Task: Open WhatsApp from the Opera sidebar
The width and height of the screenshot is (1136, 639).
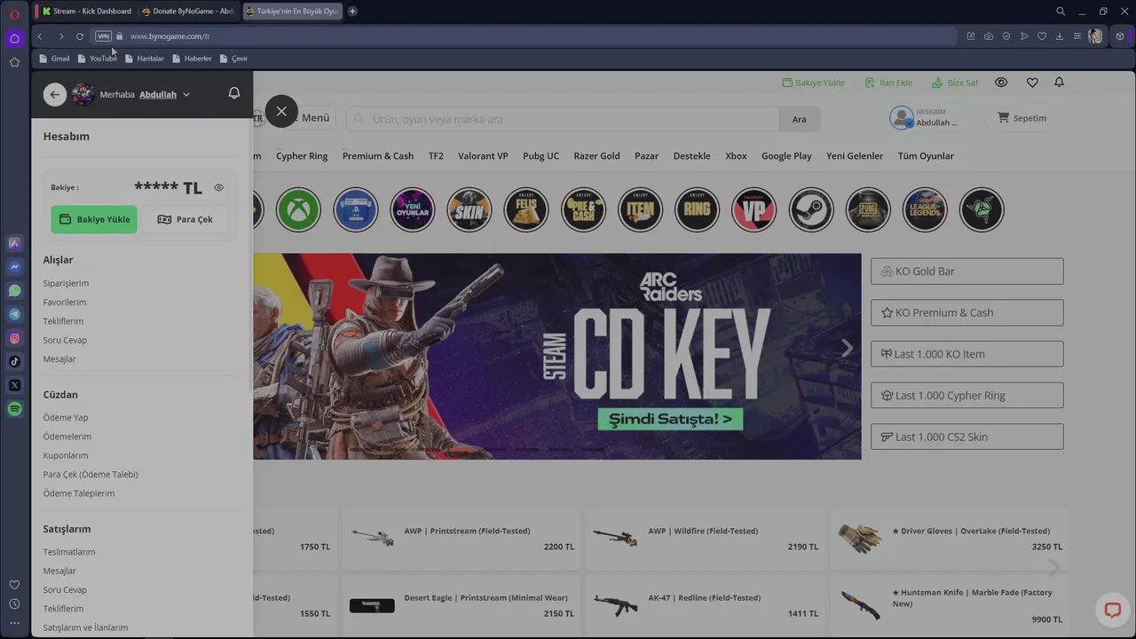Action: pos(14,290)
